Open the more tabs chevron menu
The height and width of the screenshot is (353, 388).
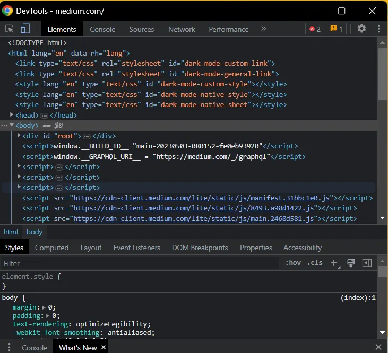click(264, 29)
